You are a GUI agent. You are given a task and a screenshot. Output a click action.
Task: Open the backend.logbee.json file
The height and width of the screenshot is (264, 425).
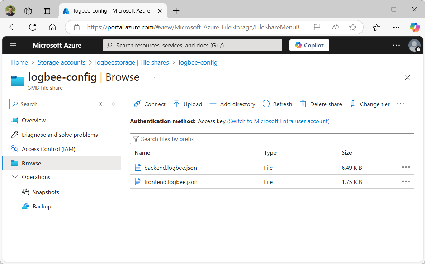coord(170,168)
